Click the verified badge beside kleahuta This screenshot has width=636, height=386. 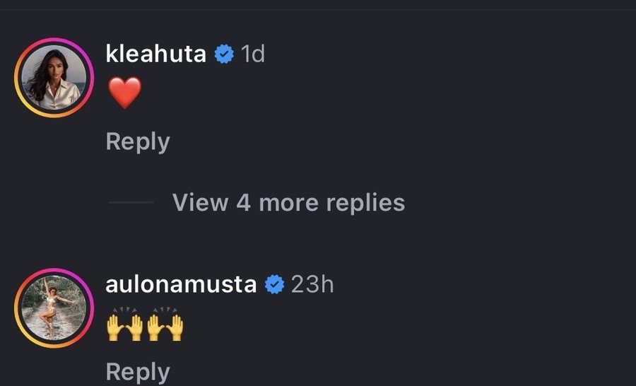point(224,54)
